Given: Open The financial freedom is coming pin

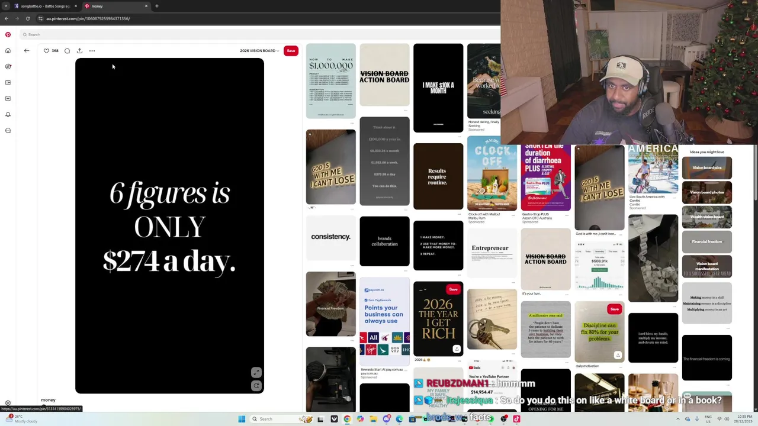Looking at the screenshot, I should click(707, 358).
